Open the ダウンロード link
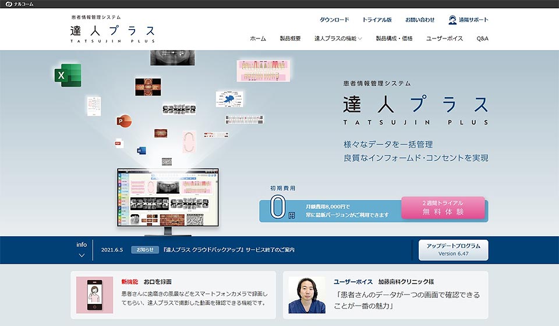Screen dimensions: 559x326 tap(334, 20)
